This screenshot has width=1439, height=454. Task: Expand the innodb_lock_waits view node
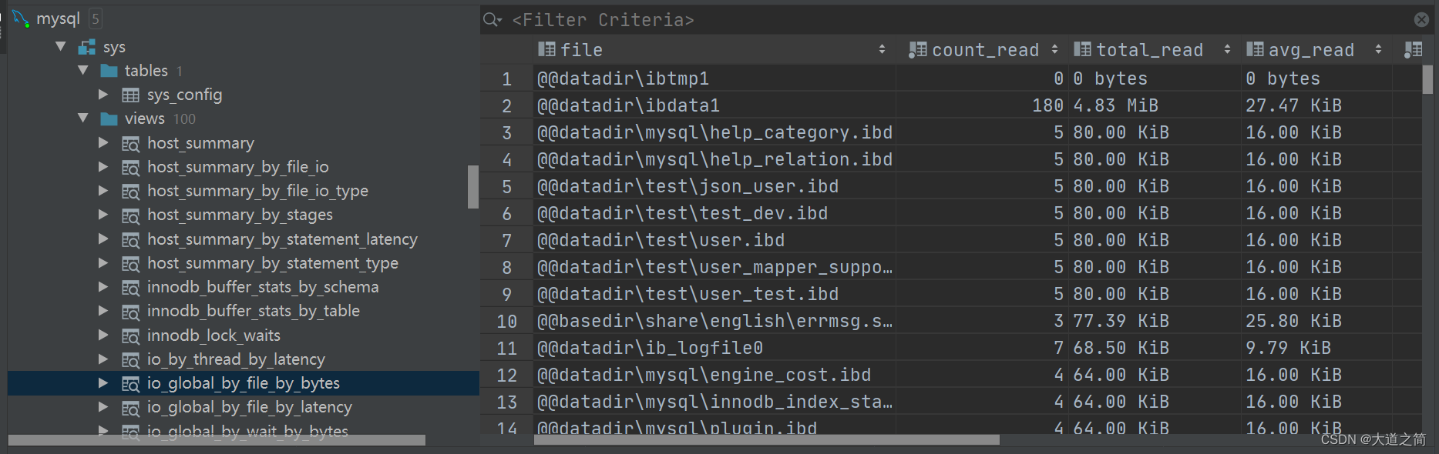(103, 335)
